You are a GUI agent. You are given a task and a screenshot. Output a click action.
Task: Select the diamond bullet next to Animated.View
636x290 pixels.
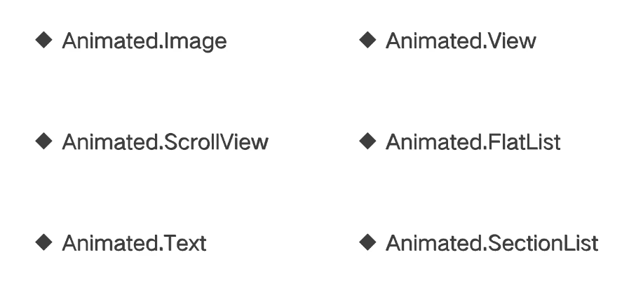[x=367, y=40]
